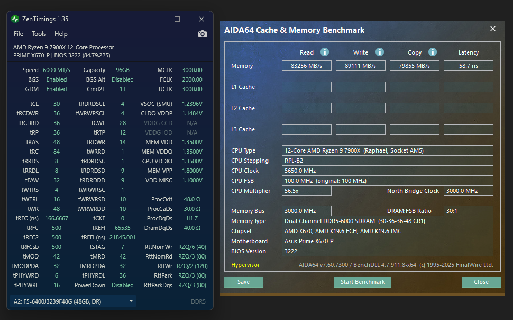Click the DDR5 label in ZenTimings footer

(x=198, y=301)
